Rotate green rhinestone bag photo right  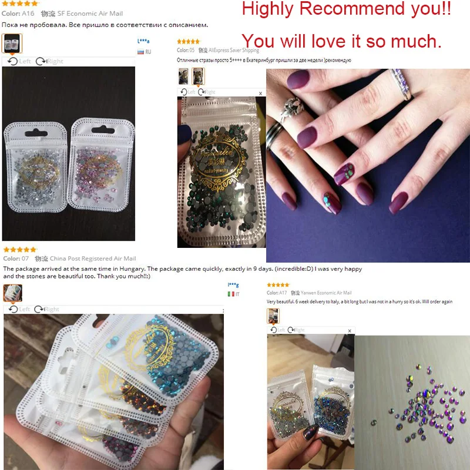(x=207, y=92)
